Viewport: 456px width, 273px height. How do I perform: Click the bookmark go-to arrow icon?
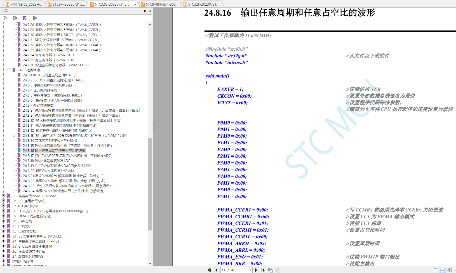click(25, 18)
